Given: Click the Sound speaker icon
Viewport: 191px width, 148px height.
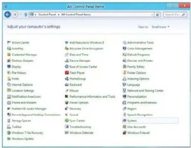Looking at the screenshot, I should 67,115.
